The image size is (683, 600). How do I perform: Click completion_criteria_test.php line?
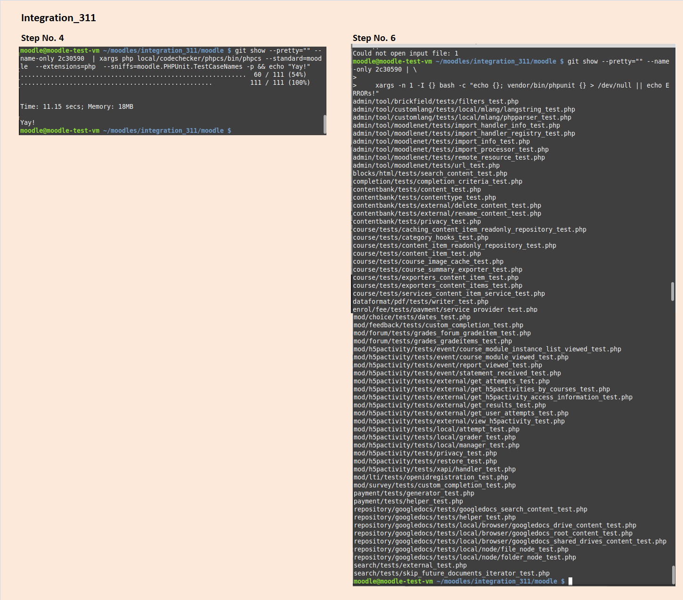pyautogui.click(x=438, y=182)
